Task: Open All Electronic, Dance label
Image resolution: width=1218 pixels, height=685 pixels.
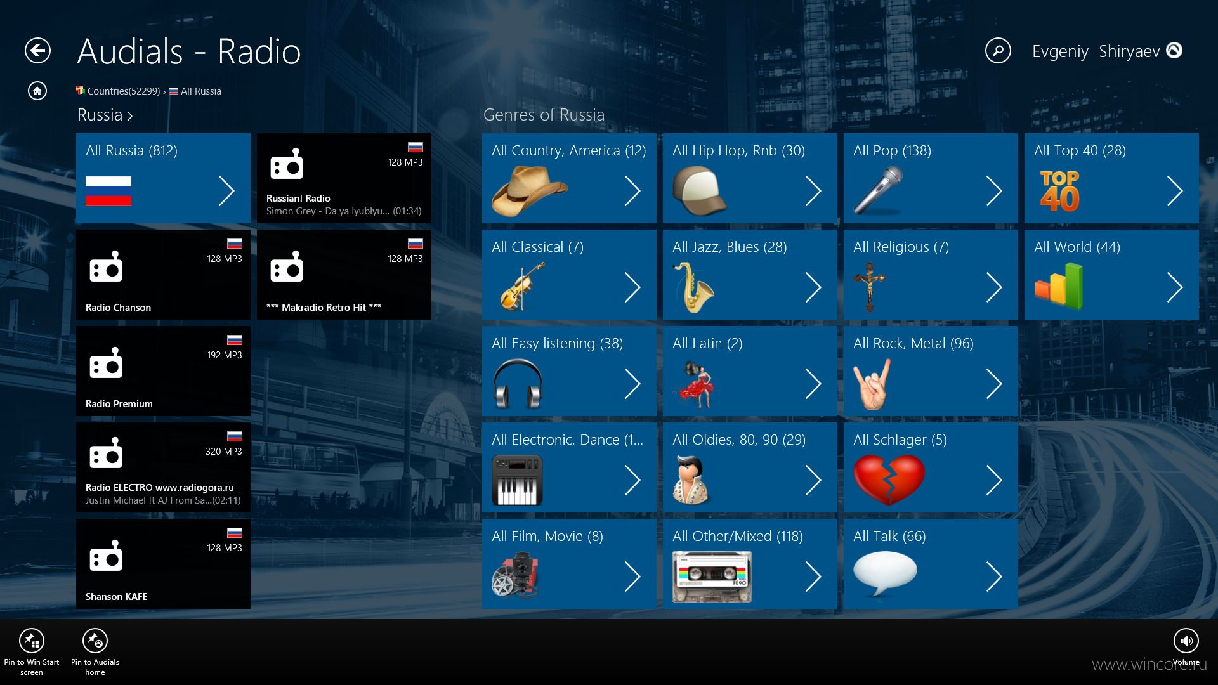Action: point(567,440)
